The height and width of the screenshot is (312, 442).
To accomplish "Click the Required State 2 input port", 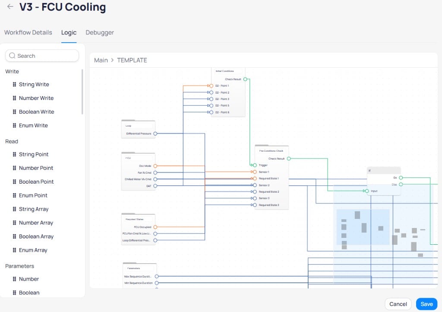I will 255,192.
